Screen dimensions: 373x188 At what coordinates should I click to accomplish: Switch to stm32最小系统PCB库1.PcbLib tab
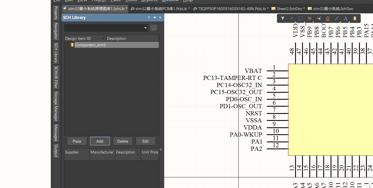point(160,9)
